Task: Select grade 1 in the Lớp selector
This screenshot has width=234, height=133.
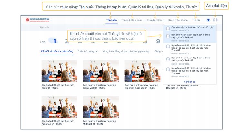Action: tap(55, 41)
